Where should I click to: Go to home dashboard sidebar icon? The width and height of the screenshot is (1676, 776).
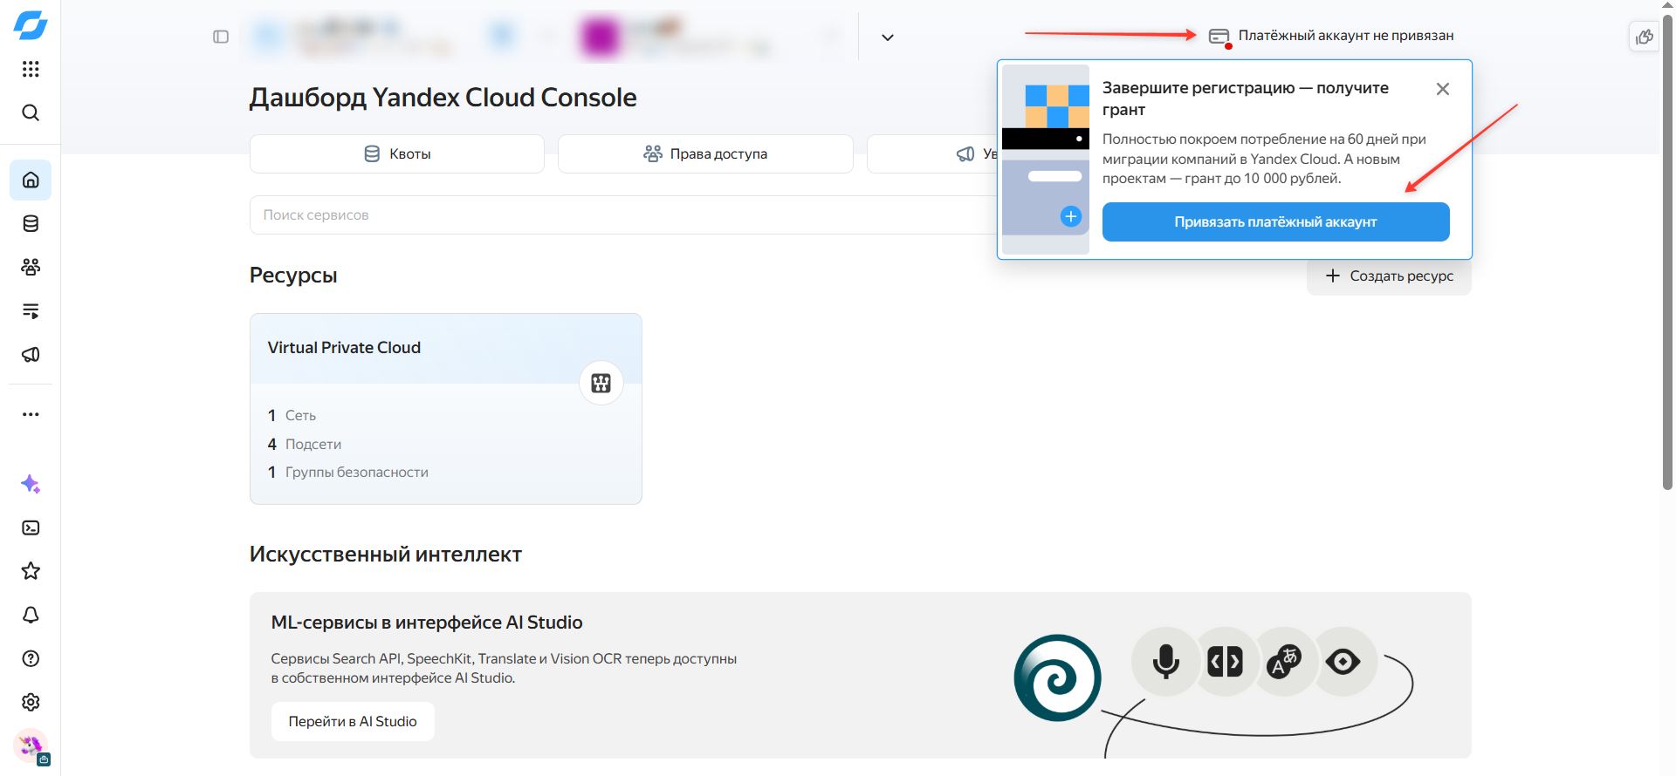tap(31, 180)
